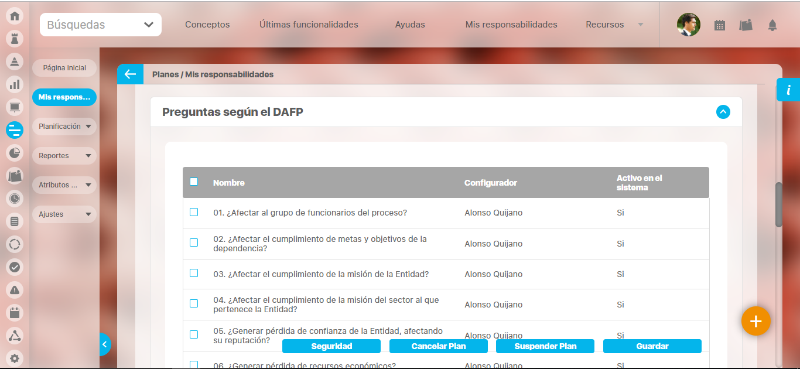Viewport: 800px width, 369px height.
Task: Check the box for question 03
Action: point(194,273)
